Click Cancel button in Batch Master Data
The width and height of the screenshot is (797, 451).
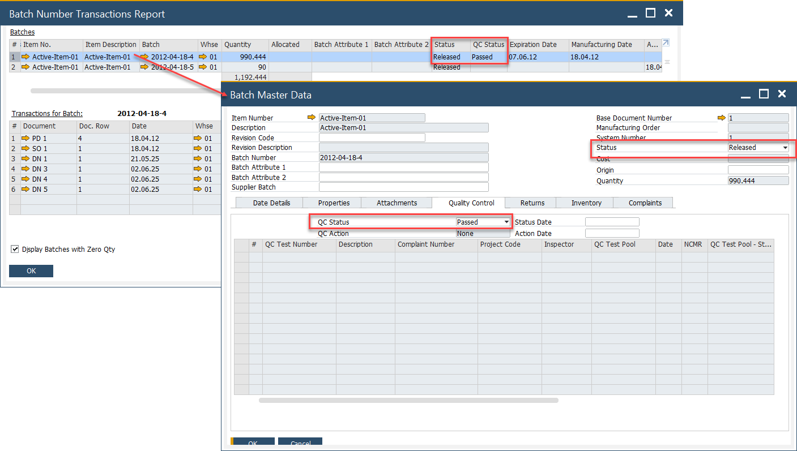click(300, 443)
